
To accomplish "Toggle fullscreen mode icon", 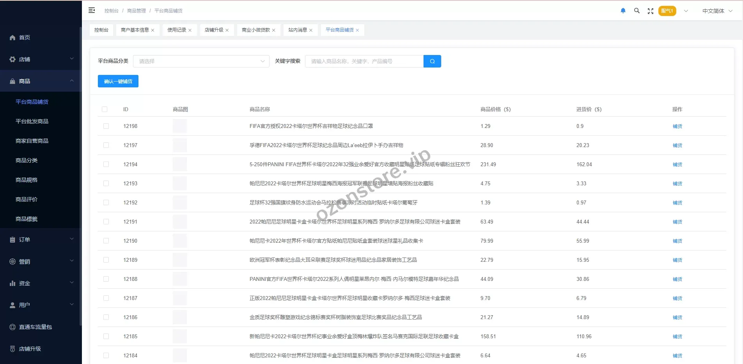I will 650,11.
